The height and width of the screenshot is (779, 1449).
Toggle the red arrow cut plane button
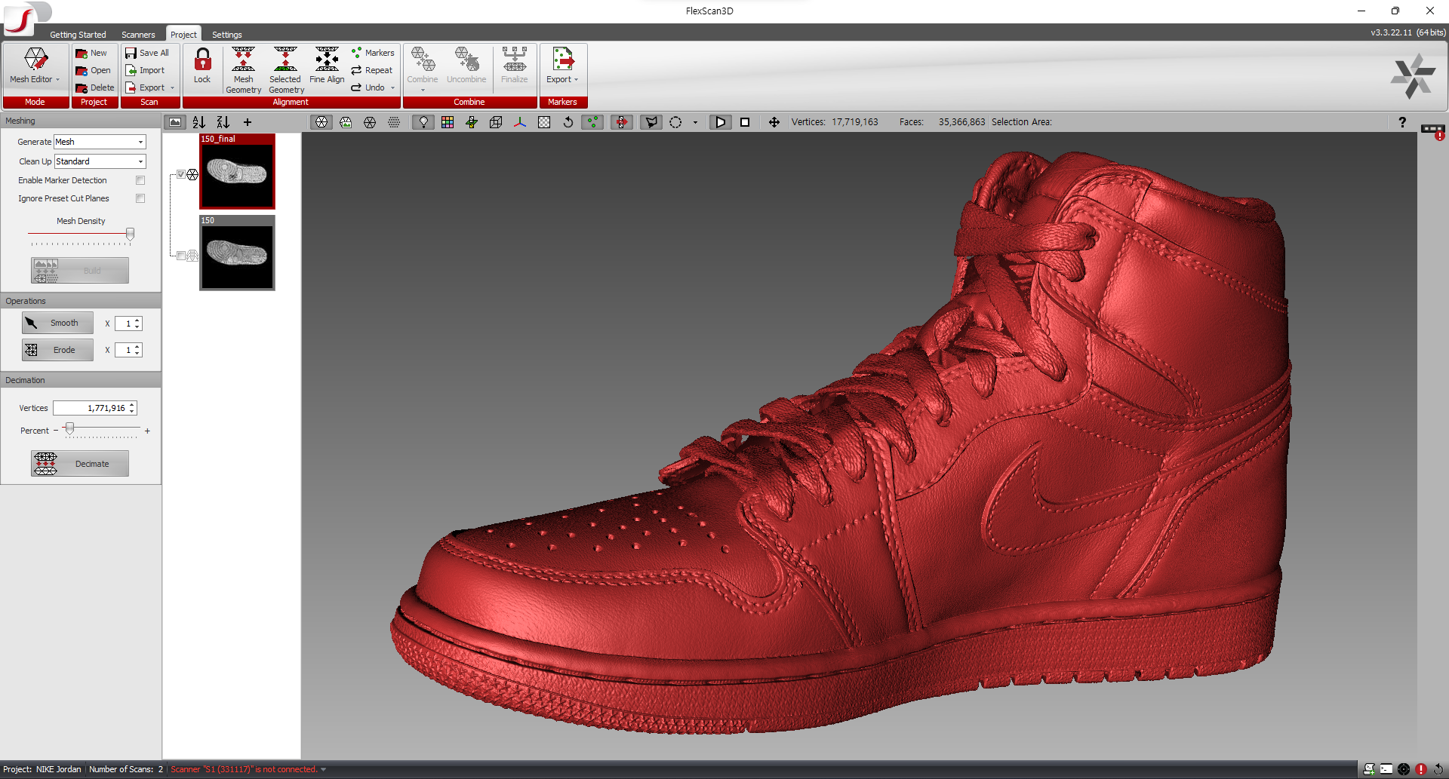point(621,122)
